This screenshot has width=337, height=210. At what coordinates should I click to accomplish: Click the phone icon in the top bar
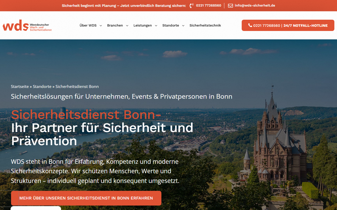tap(191, 6)
